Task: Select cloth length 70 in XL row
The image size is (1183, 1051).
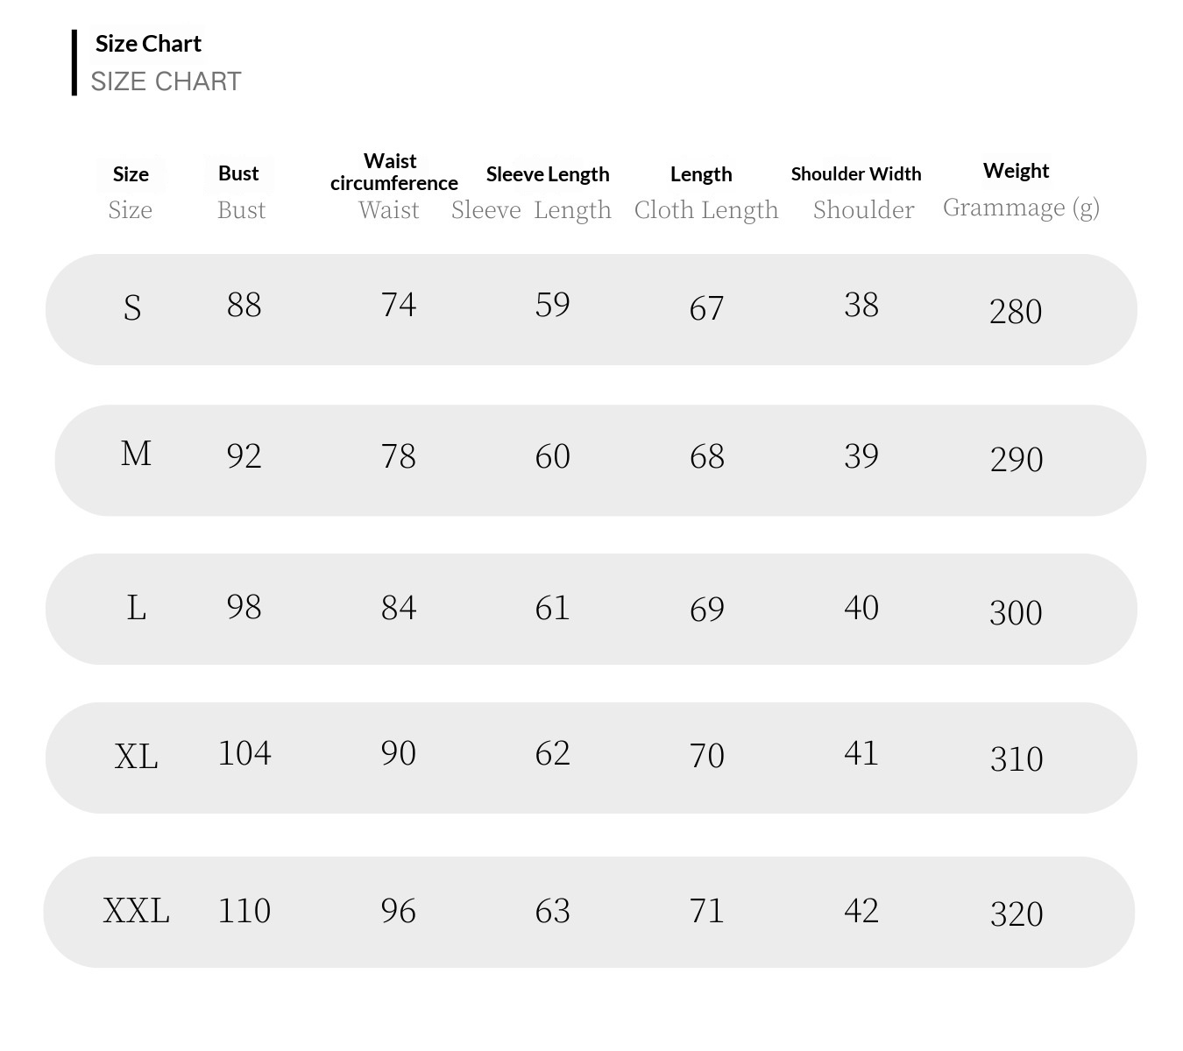Action: coord(706,755)
